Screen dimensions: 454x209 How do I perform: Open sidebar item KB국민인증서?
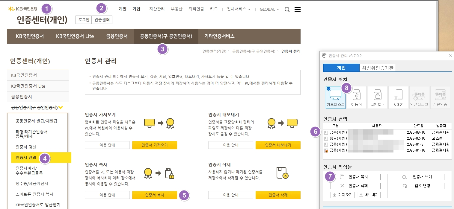coord(38,75)
